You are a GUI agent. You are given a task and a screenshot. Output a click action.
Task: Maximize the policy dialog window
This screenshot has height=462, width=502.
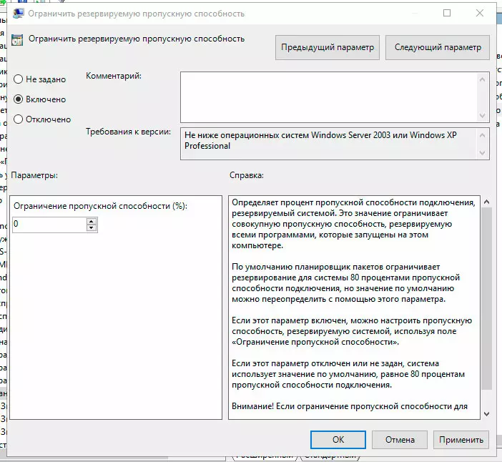[x=447, y=14]
